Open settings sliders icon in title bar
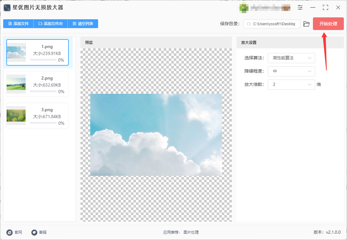The width and height of the screenshot is (347, 240). tap(300, 8)
